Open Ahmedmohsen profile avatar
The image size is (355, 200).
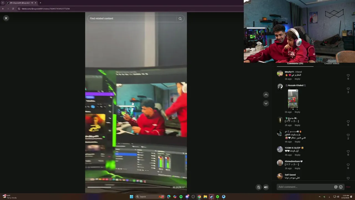(280, 163)
